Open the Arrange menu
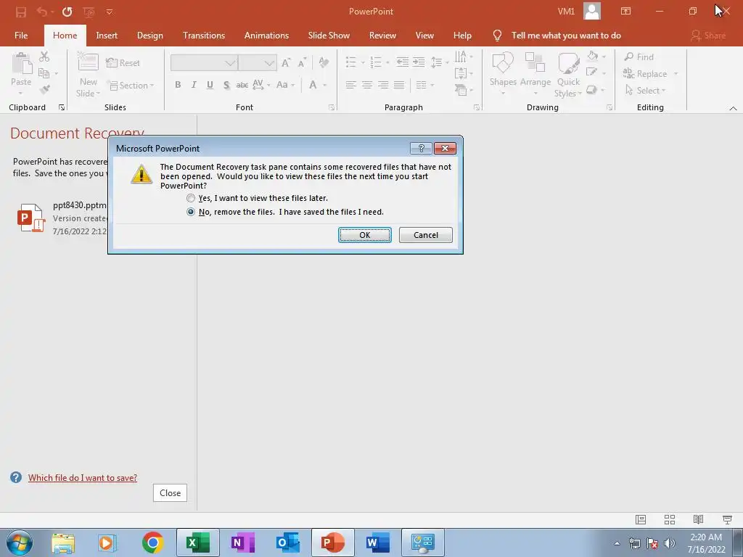Screen dimensions: 743x557 pyautogui.click(x=535, y=73)
